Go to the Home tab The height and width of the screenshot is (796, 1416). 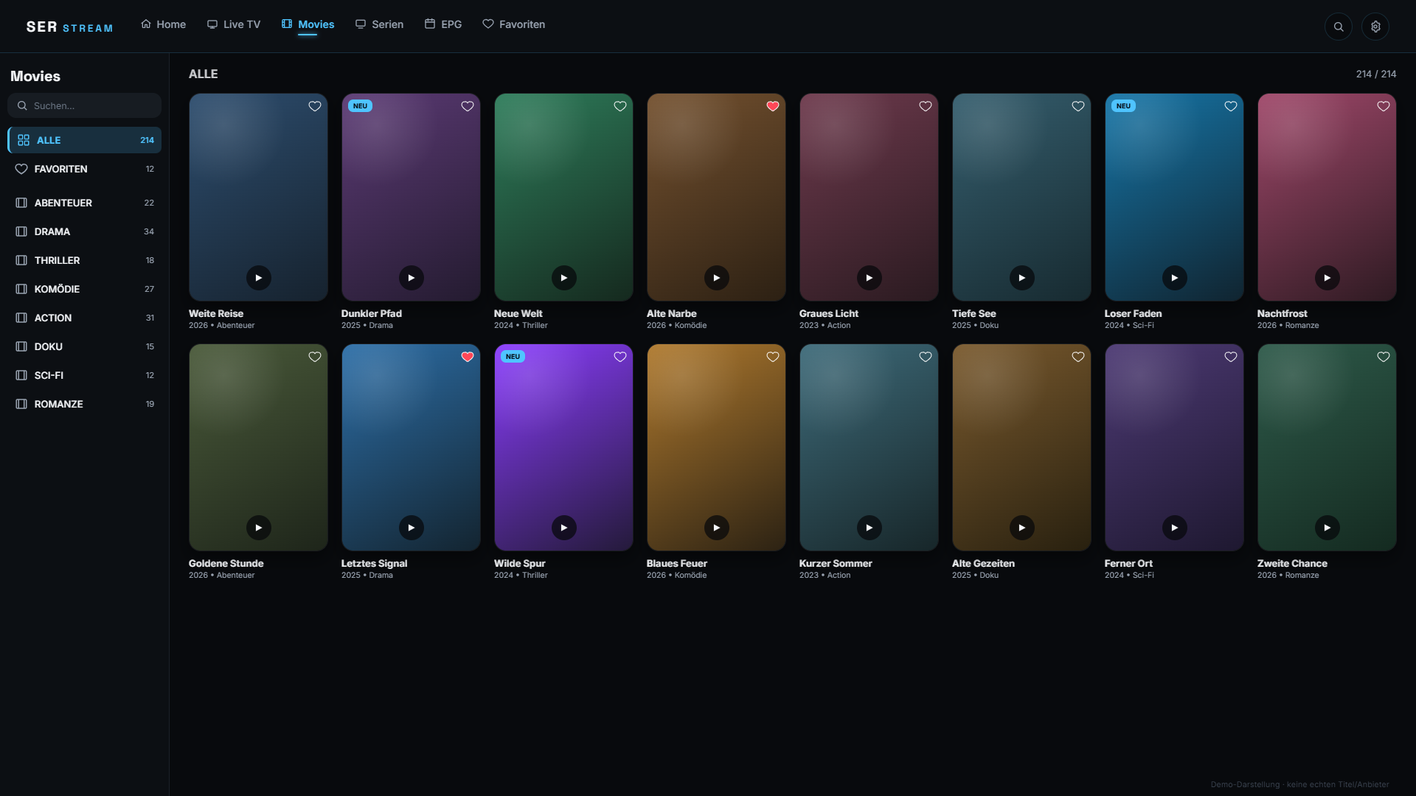[x=163, y=24]
